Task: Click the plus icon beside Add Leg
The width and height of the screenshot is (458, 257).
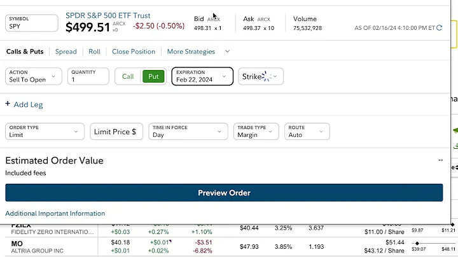Action: tap(8, 104)
